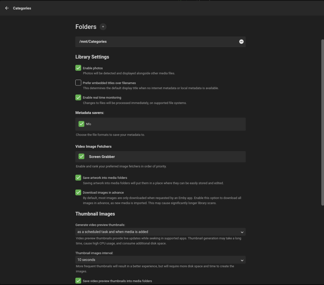
Task: Add a new folder with plus icon
Action: (x=103, y=27)
